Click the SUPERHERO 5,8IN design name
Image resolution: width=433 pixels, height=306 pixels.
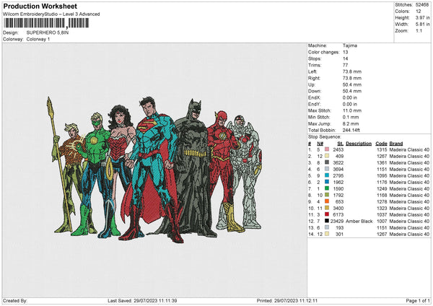[x=47, y=33]
